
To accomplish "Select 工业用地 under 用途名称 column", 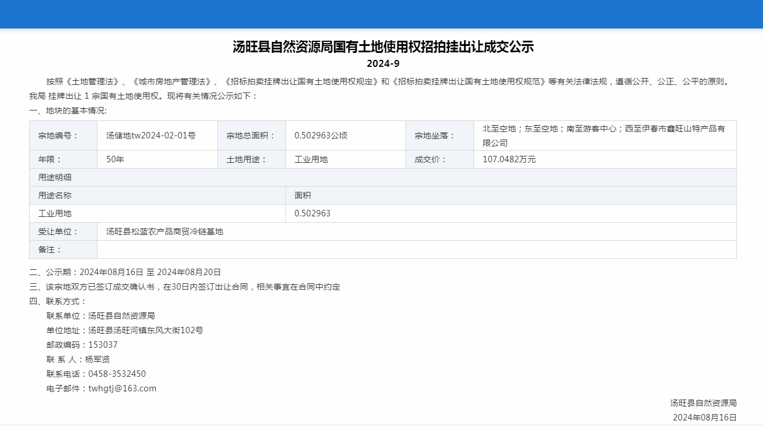I will (x=55, y=213).
